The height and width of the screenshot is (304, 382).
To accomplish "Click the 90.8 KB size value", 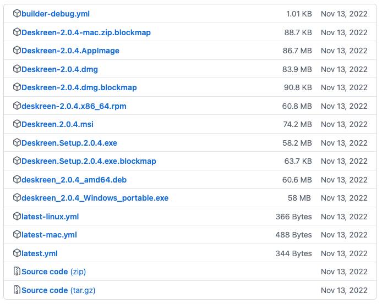I will point(298,87).
